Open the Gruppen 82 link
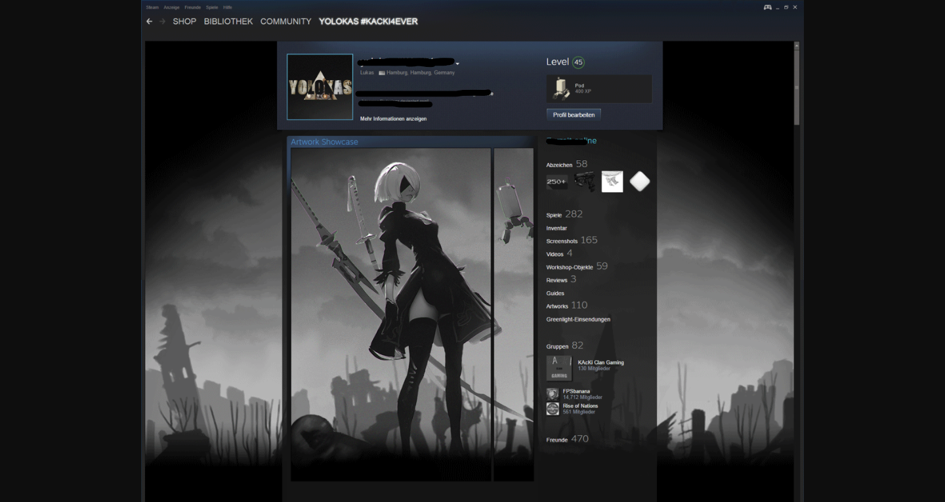 [564, 346]
